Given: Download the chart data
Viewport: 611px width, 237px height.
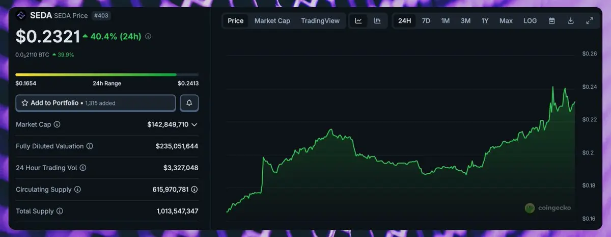Looking at the screenshot, I should 571,21.
